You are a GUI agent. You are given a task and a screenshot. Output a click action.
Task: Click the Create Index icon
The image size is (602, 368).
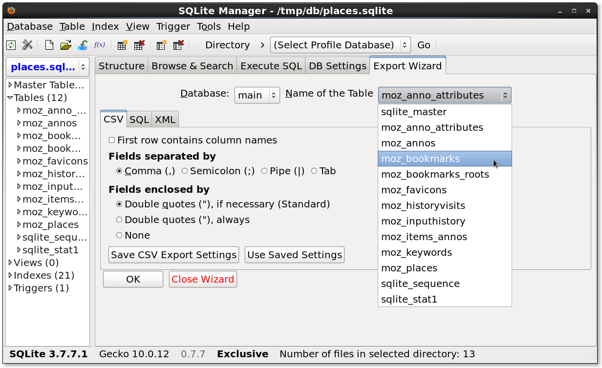[161, 45]
